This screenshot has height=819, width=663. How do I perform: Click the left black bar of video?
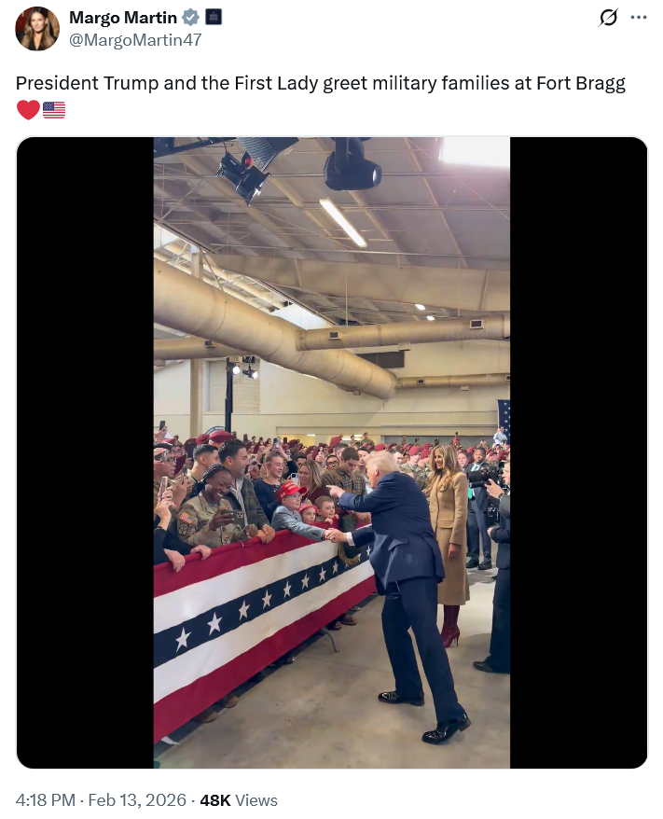coord(85,452)
